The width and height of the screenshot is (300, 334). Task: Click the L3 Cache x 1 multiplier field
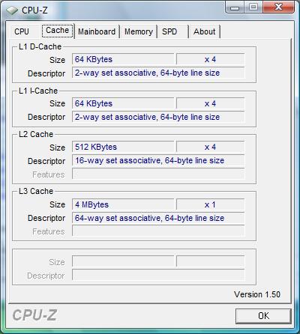[210, 204]
